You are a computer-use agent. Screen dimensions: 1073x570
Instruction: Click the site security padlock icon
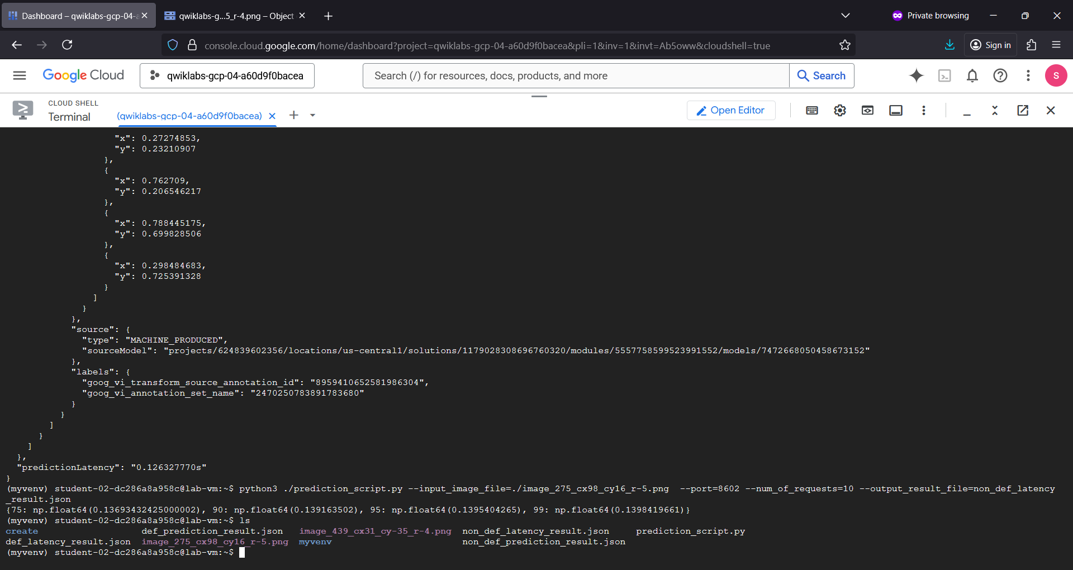192,45
